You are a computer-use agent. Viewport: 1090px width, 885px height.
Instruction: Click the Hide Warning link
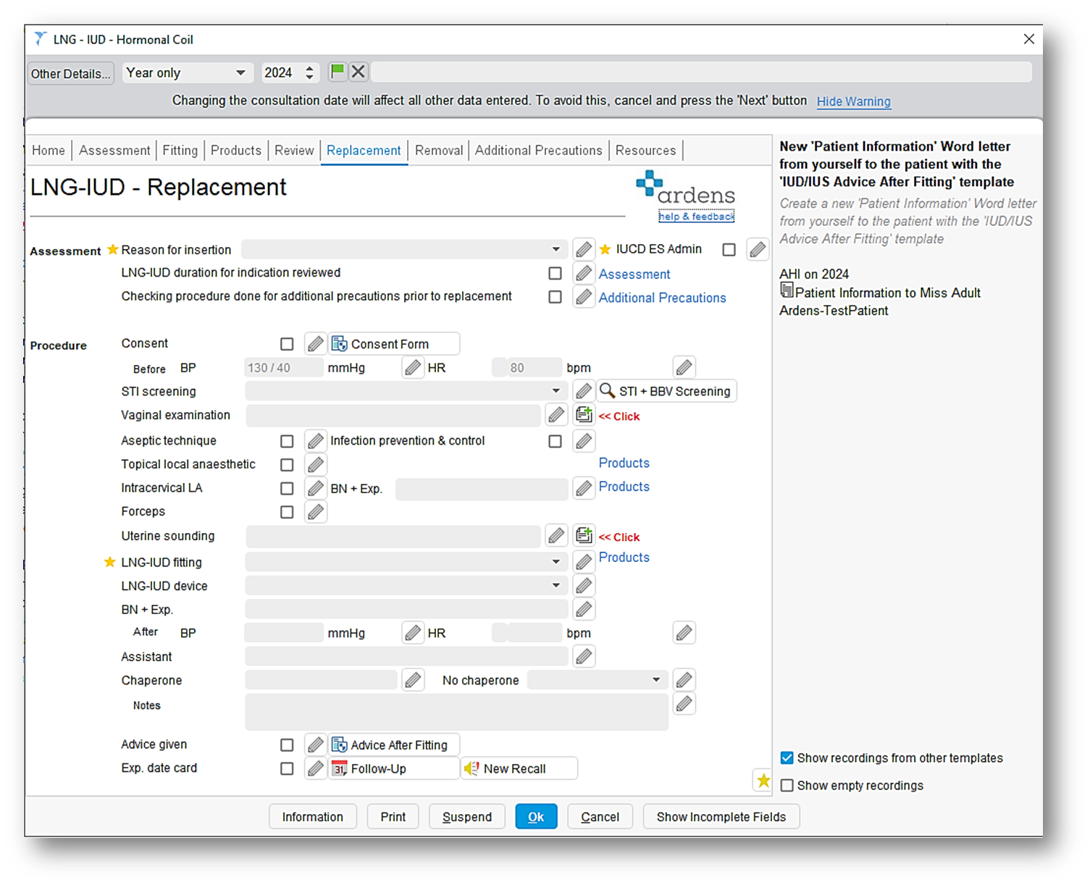click(x=853, y=101)
